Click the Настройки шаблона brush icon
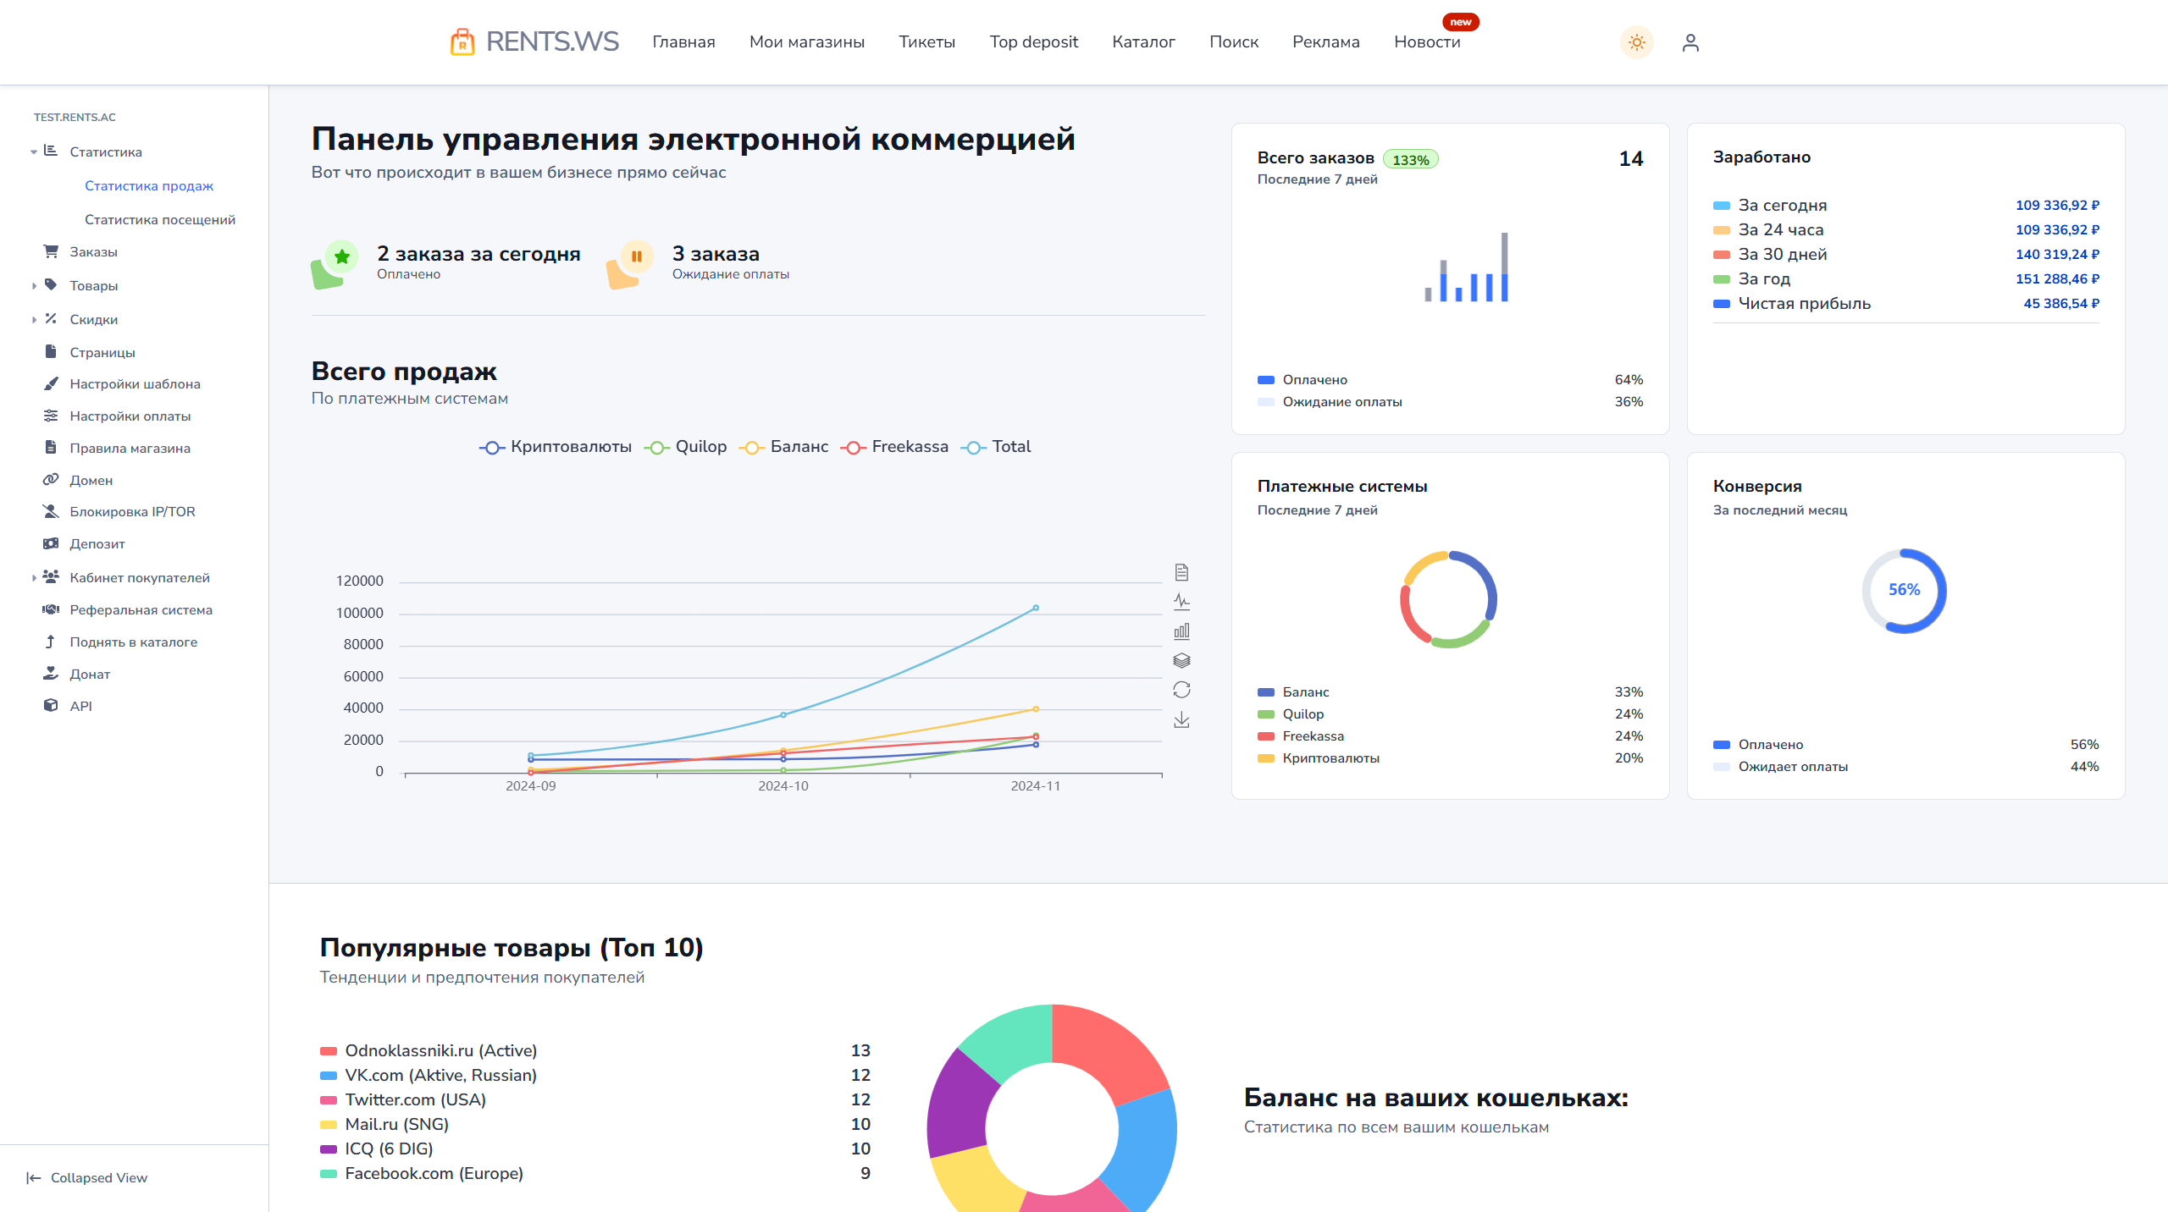 [51, 383]
